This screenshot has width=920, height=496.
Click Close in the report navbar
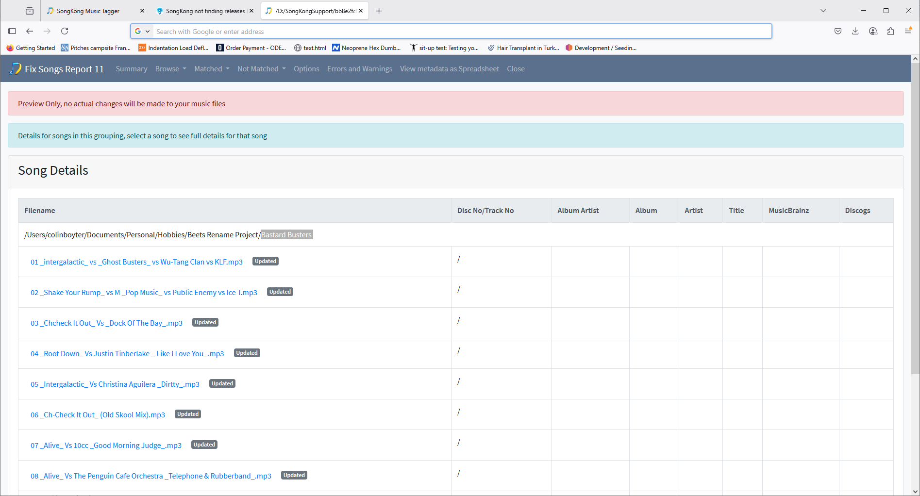tap(516, 69)
